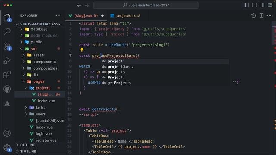276x155 pixels.
Task: Choose the 'project' autocomplete suggestion
Action: [x=165, y=61]
